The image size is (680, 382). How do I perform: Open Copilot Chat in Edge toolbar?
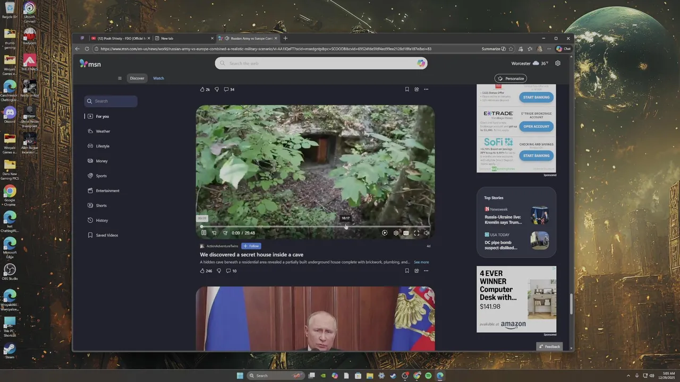point(563,49)
